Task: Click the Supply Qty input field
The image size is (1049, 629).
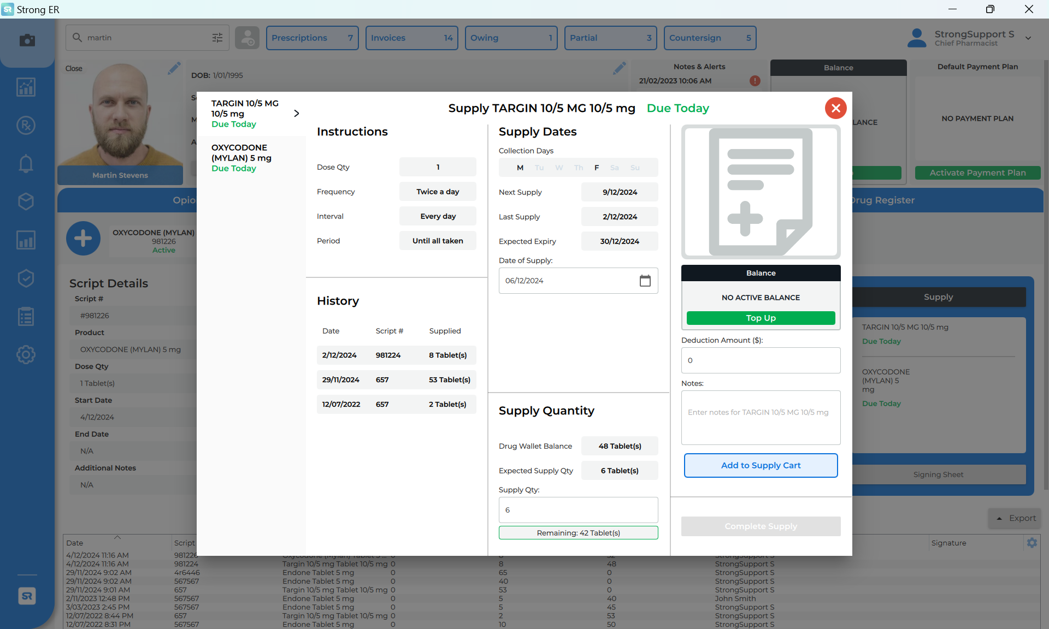Action: pyautogui.click(x=577, y=510)
